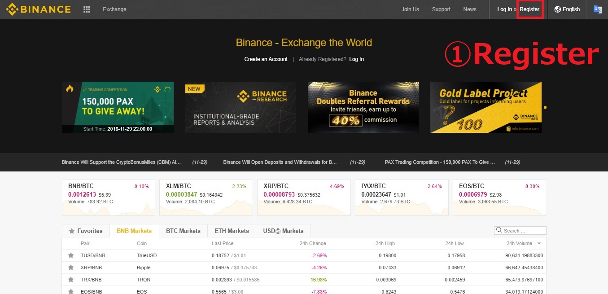The height and width of the screenshot is (294, 608).
Task: Star the TUSD/BNB pair as favorite
Action: point(71,255)
